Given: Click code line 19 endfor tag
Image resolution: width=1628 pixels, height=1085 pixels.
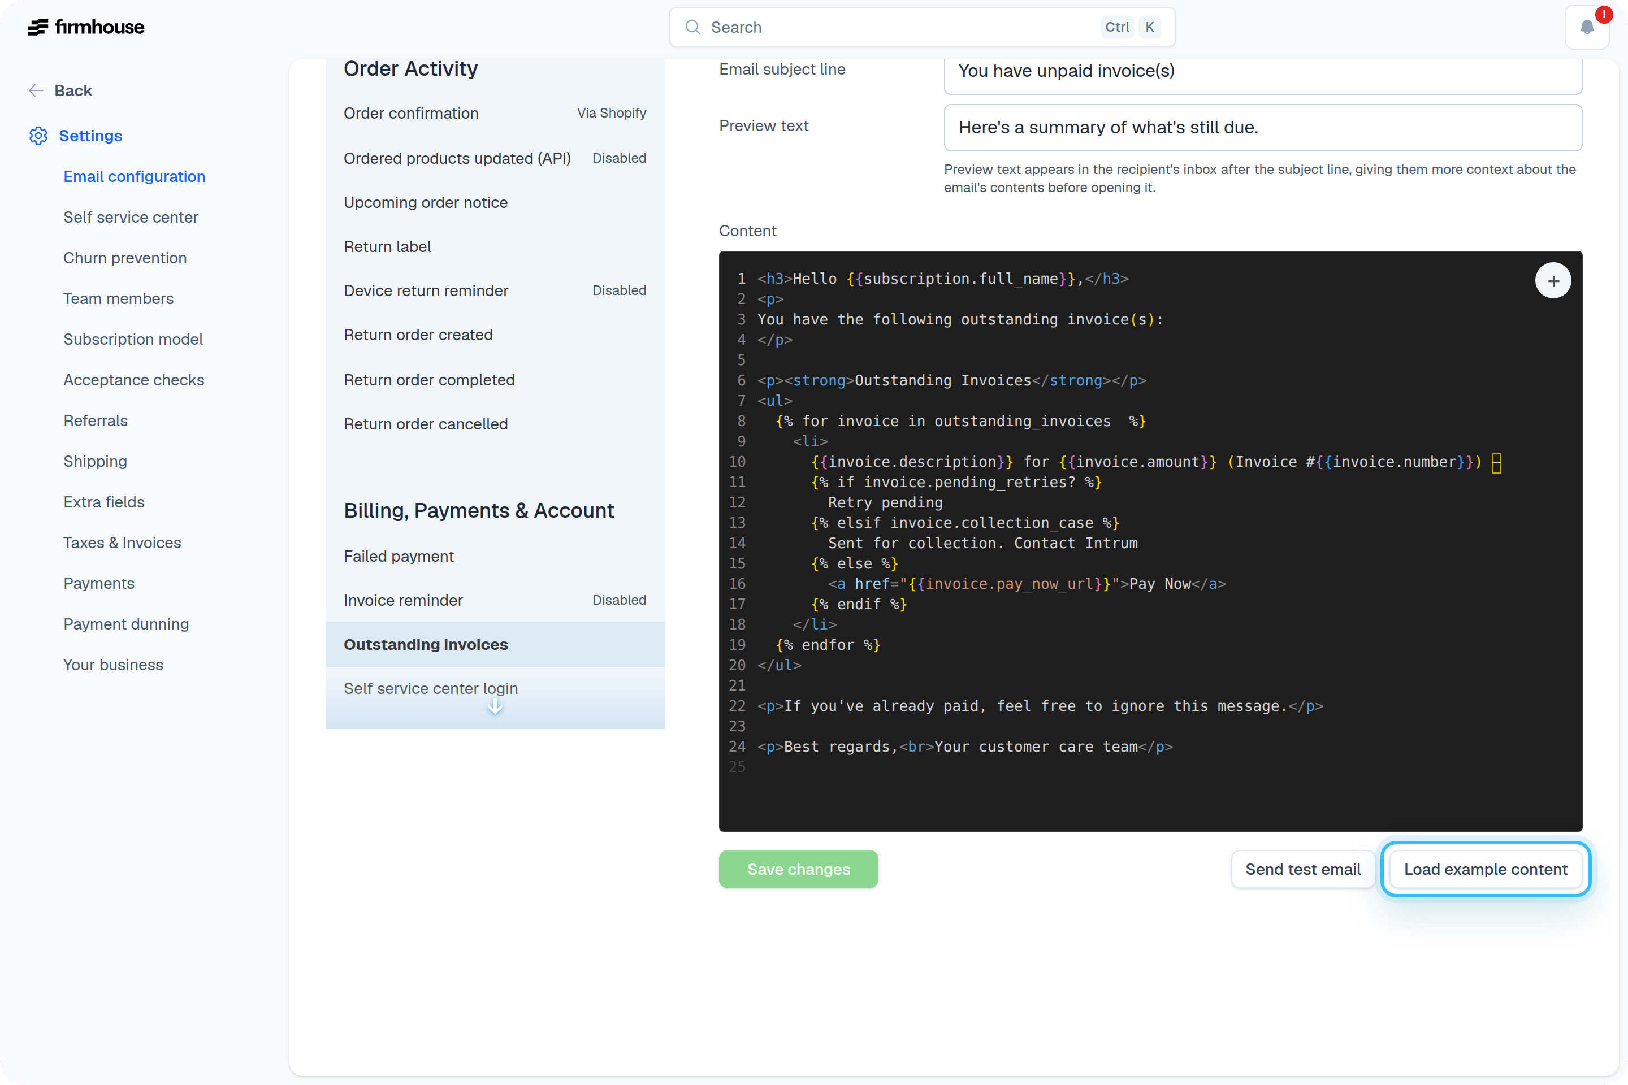Looking at the screenshot, I should 828,645.
